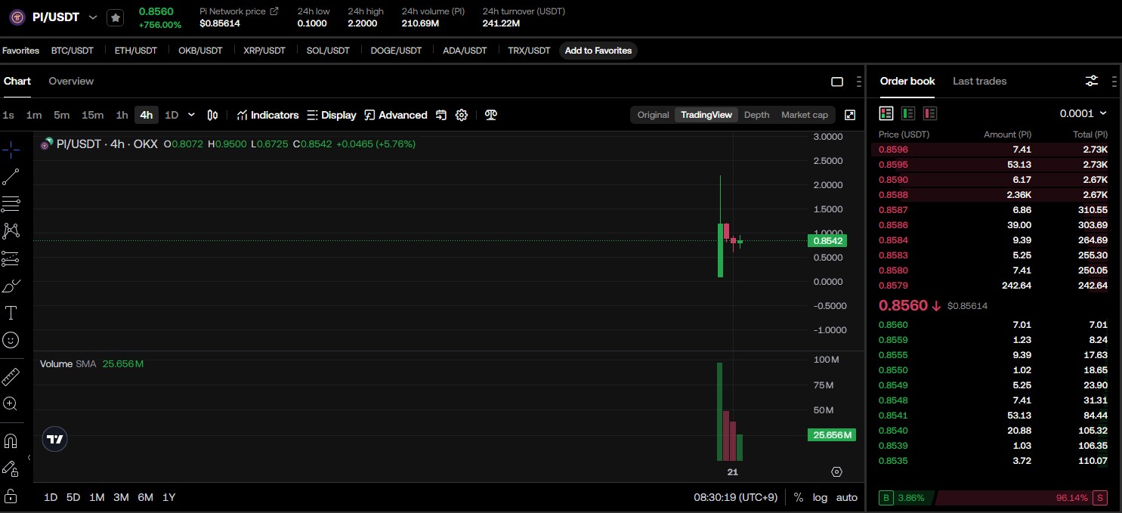Image resolution: width=1122 pixels, height=513 pixels.
Task: Expand the PI/USDT pair selector dropdown
Action: (93, 17)
